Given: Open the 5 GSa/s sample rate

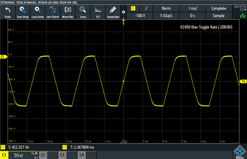Looking at the screenshot, I should click(166, 16).
